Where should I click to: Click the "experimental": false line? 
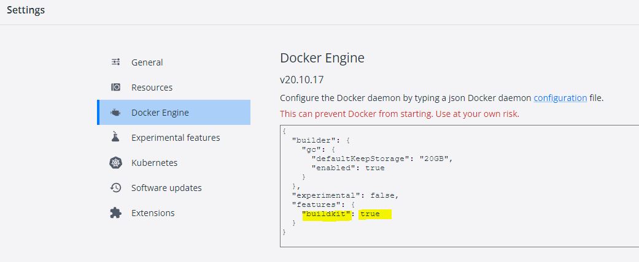[345, 195]
